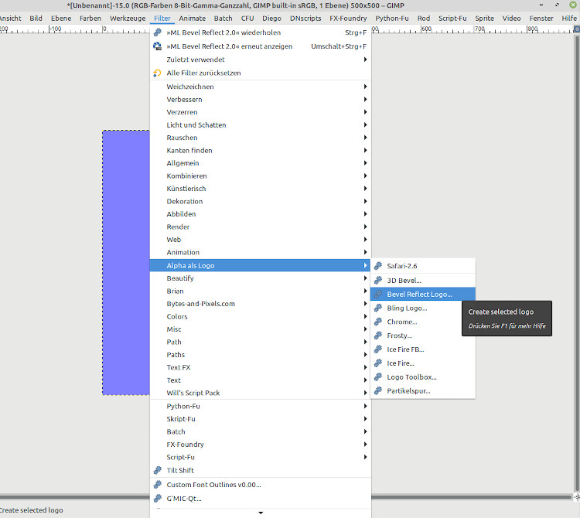Click the 3D Bevel script icon
Viewport: 580px width, 518px height.
coord(378,280)
